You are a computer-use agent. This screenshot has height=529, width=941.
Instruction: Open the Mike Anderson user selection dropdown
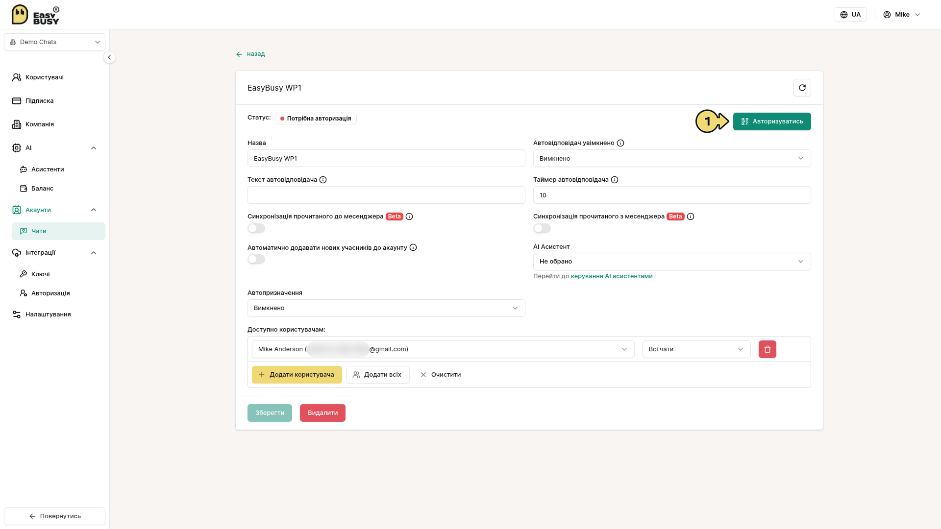(x=443, y=349)
